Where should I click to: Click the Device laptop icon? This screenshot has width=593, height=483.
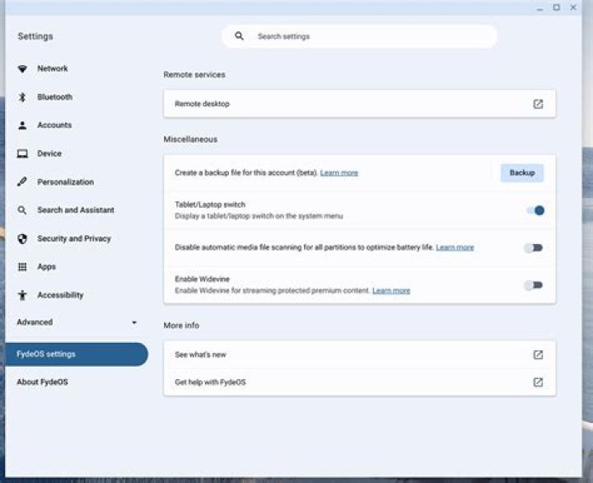22,153
